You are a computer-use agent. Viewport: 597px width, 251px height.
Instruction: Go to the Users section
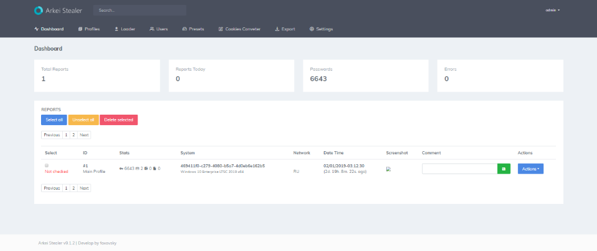tap(159, 29)
